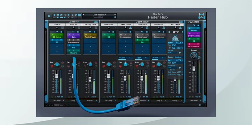The width and height of the screenshot is (252, 125).
Task: Toggle the RCV N/Y switch
Action: click(x=180, y=60)
